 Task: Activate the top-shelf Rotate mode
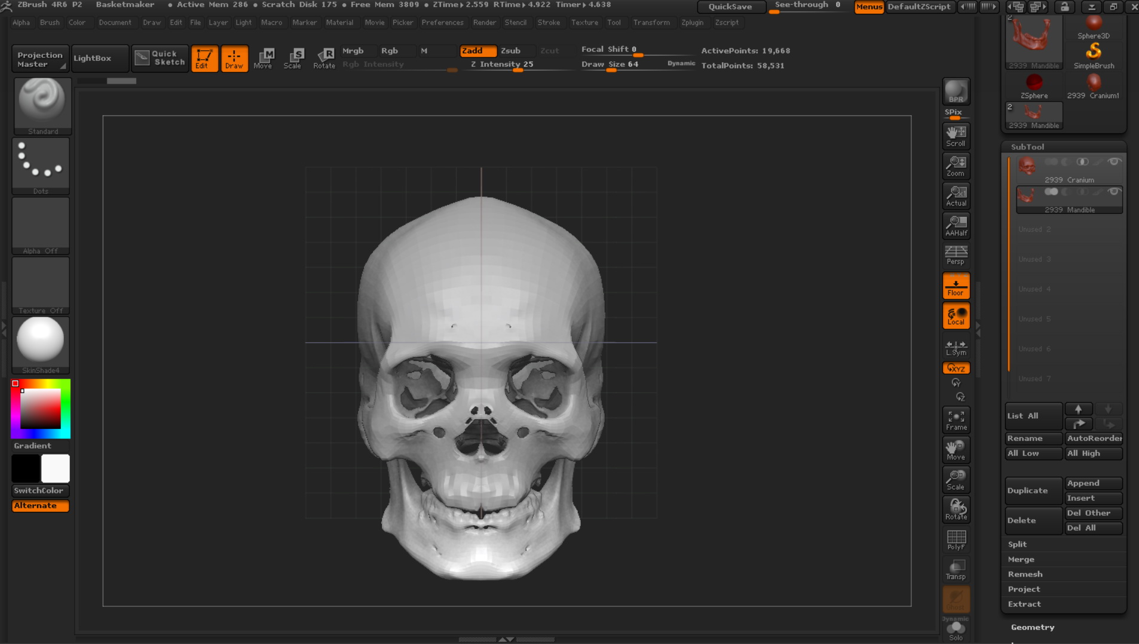tap(324, 58)
